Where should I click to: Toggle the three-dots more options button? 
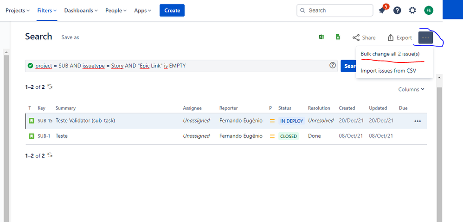pyautogui.click(x=425, y=37)
